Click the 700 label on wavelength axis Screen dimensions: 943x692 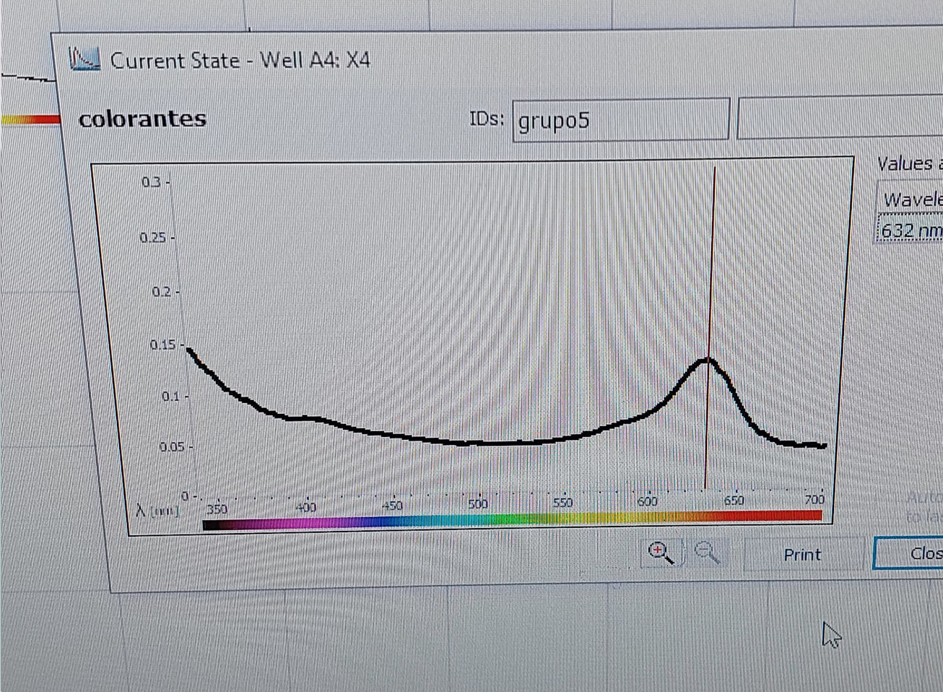tap(814, 499)
